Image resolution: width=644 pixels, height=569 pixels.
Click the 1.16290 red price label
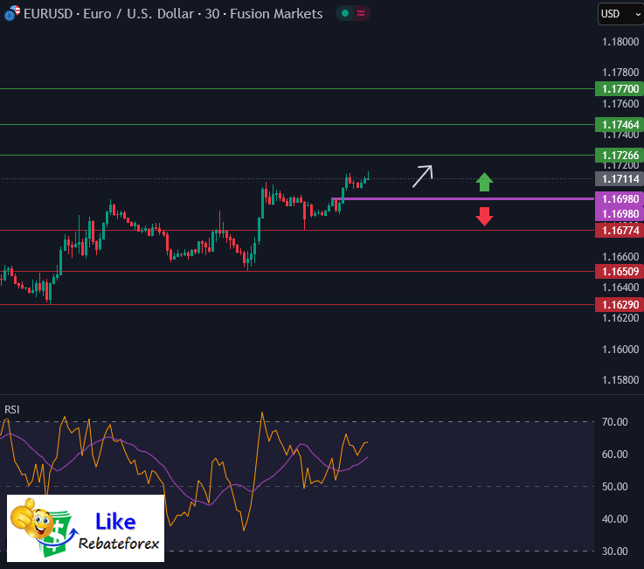620,305
